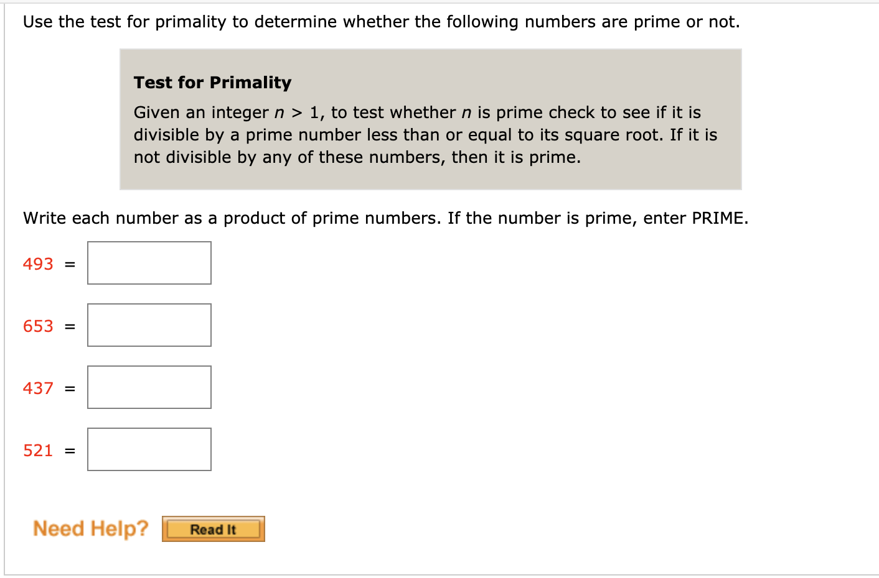Click the equals sign next to 521
879x578 pixels.
[70, 450]
